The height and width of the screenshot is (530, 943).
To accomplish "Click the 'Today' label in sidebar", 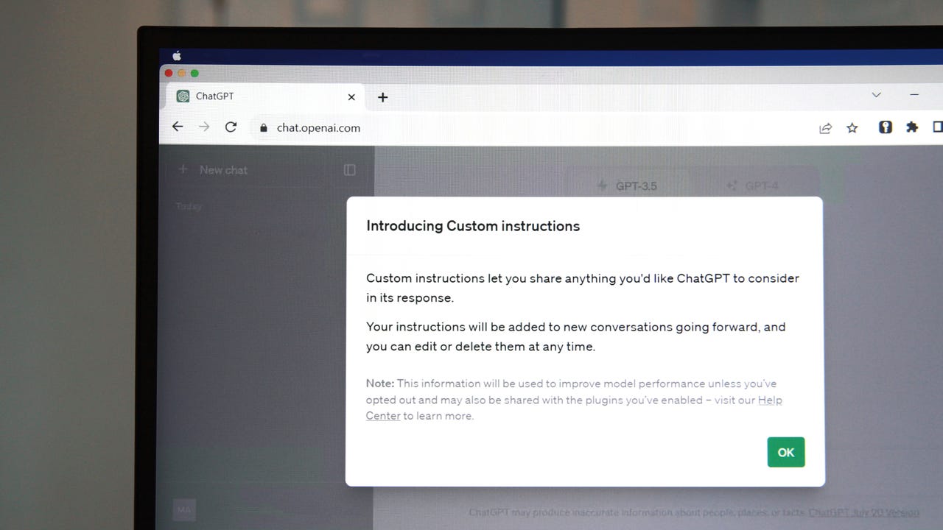I will [189, 206].
